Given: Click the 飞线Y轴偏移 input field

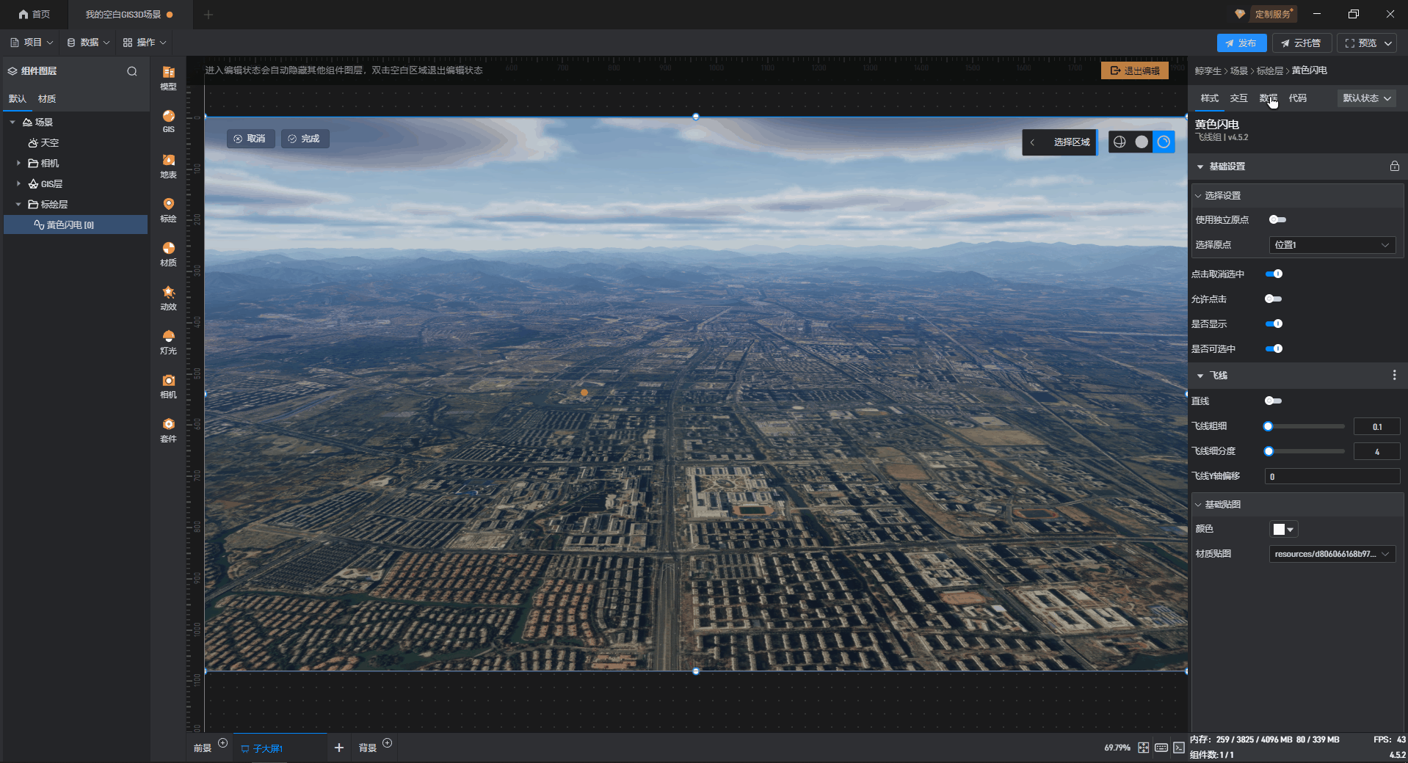Looking at the screenshot, I should [x=1332, y=477].
